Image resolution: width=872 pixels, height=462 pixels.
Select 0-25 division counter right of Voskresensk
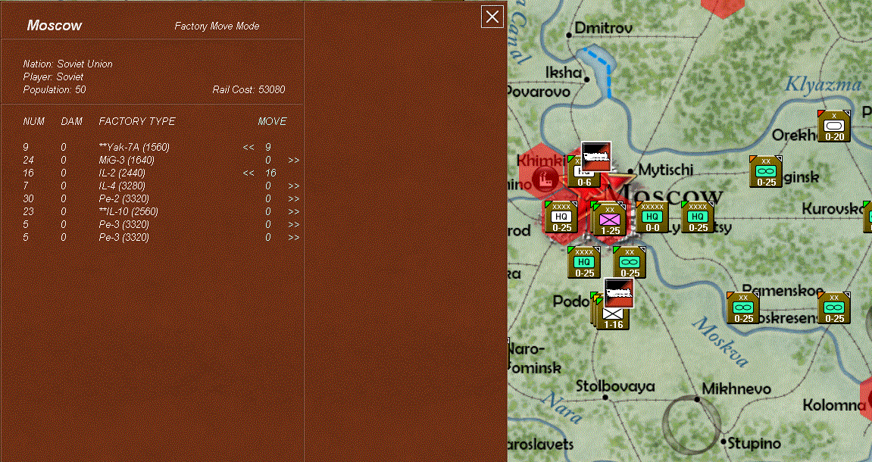pos(833,308)
